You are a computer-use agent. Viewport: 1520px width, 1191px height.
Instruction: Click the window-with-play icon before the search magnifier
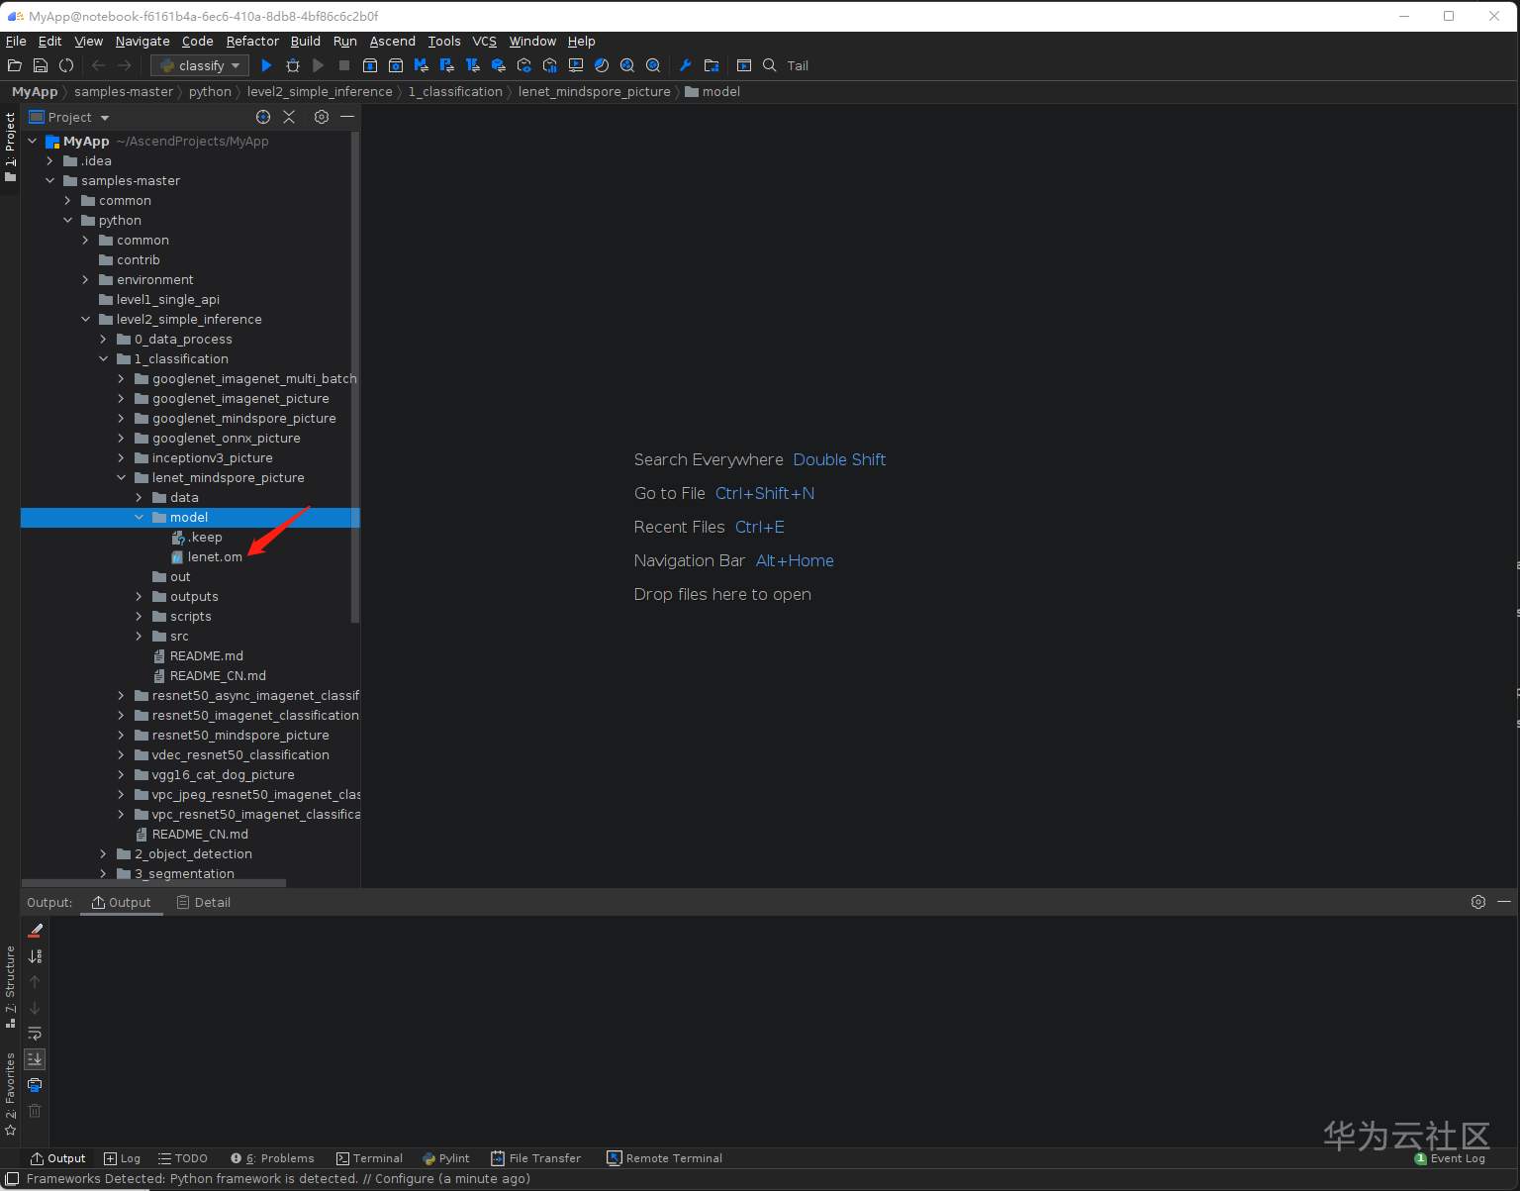(x=744, y=65)
